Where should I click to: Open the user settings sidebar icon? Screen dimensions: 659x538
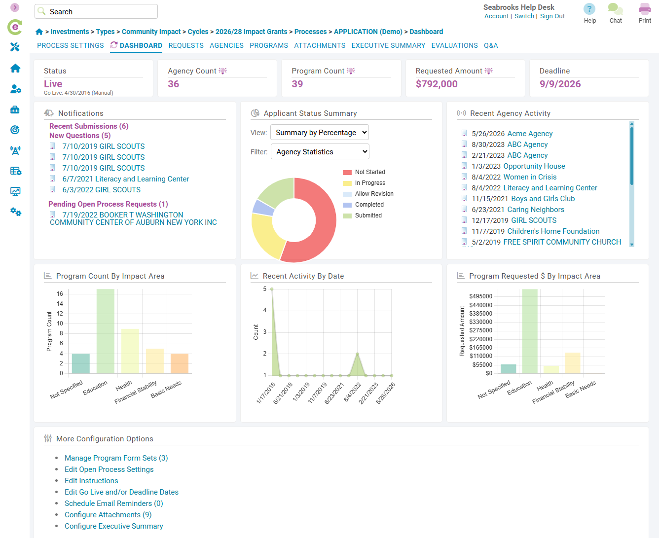[15, 89]
